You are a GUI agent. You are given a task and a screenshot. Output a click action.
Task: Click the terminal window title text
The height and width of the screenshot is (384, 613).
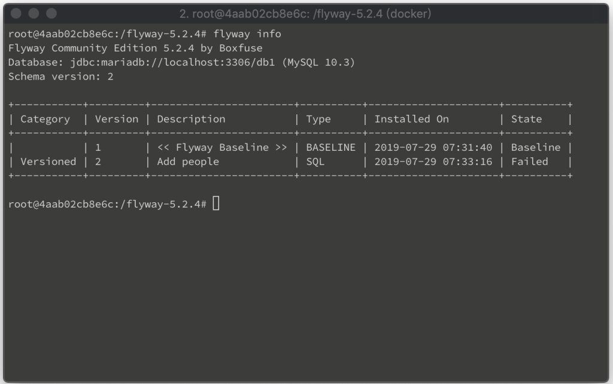point(305,14)
